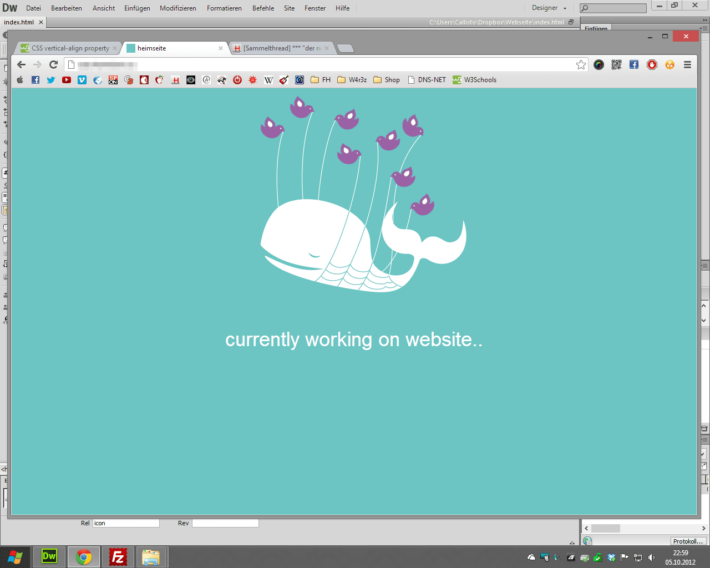This screenshot has height=568, width=710.
Task: Bookmark this page with the star icon
Action: pos(581,65)
